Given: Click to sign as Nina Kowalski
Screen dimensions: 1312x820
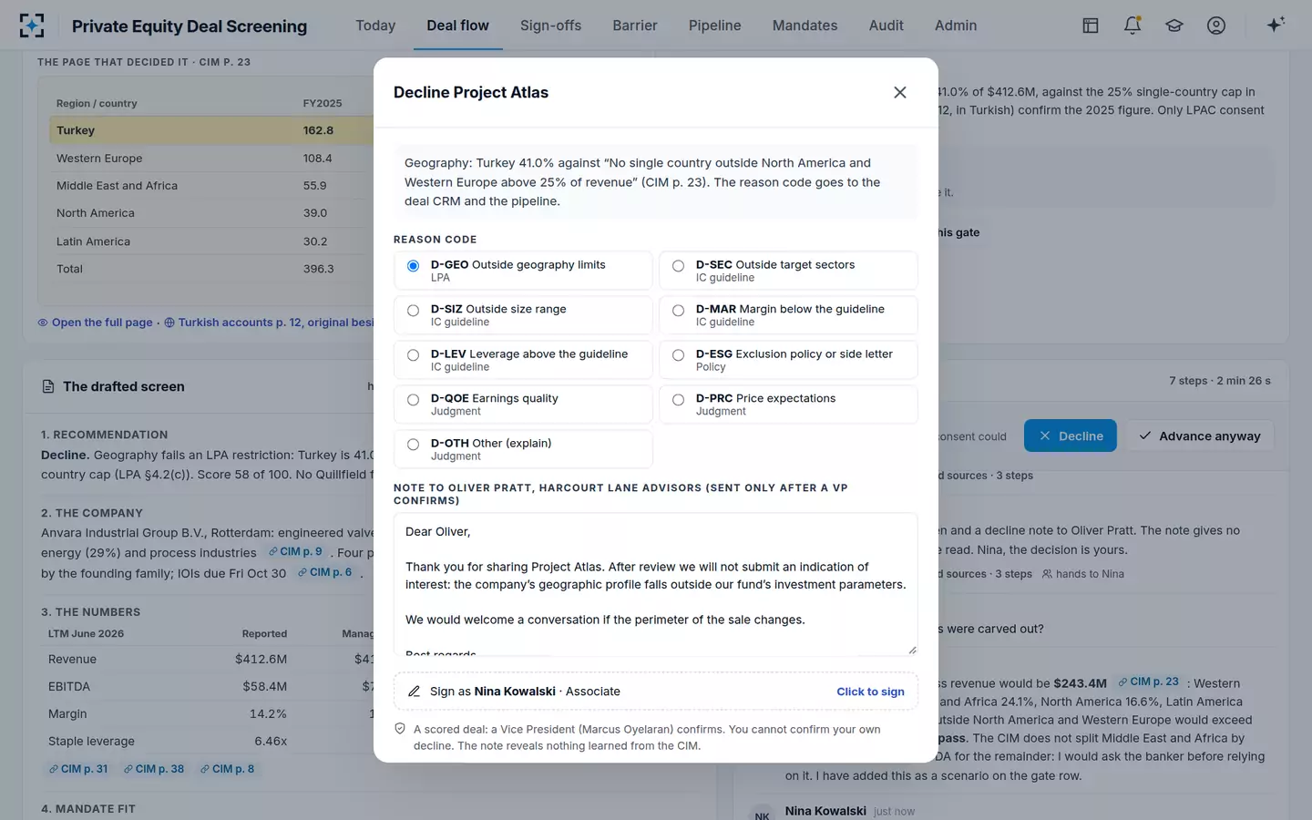Looking at the screenshot, I should coord(870,692).
